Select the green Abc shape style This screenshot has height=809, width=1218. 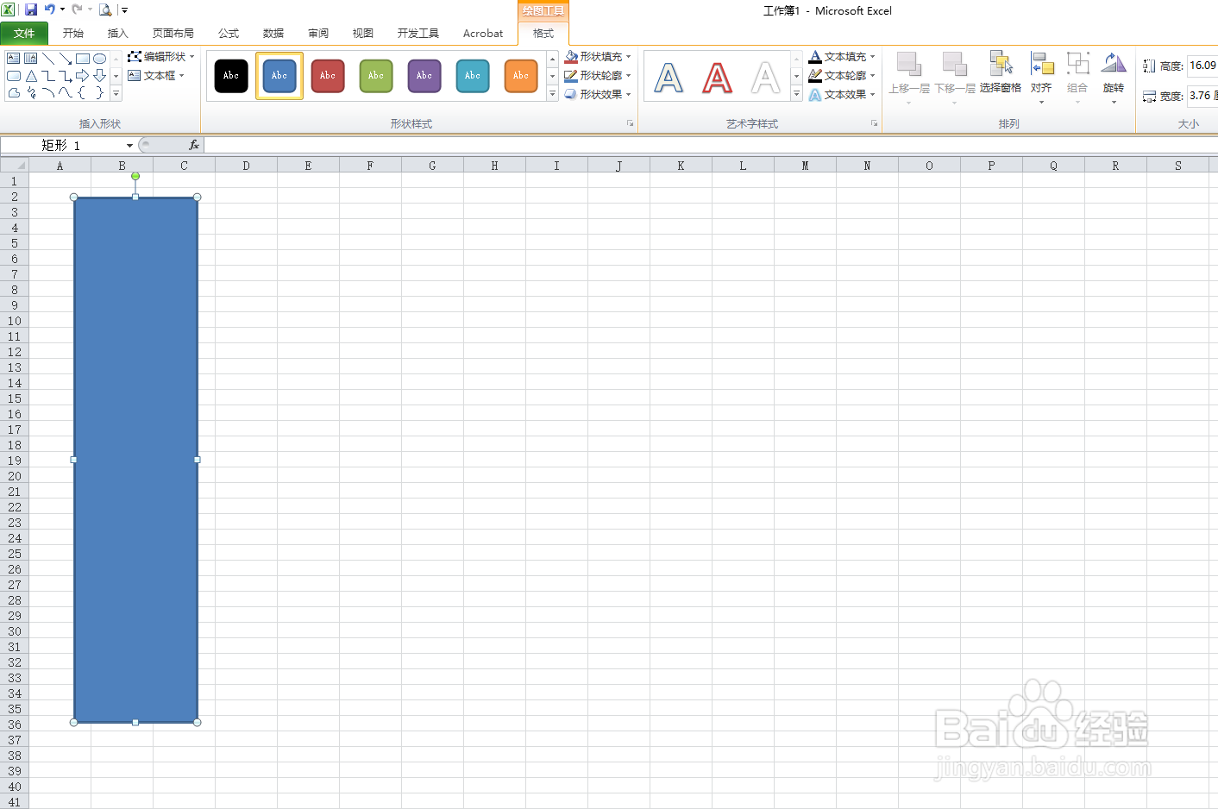click(375, 75)
